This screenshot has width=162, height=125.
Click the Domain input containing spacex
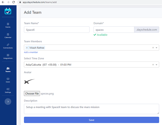[114, 30]
